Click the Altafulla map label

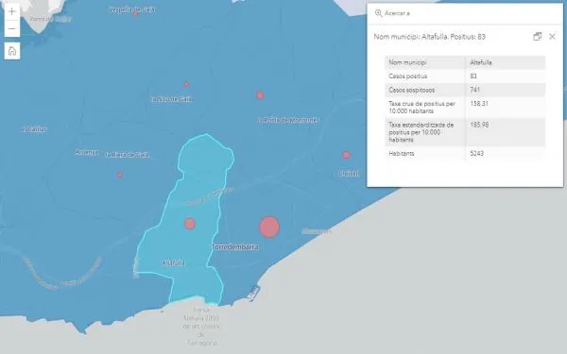tap(173, 263)
